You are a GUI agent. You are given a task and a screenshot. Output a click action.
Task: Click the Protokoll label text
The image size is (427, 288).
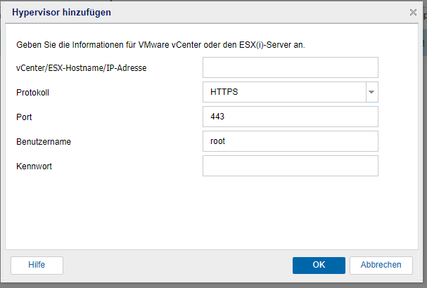(x=32, y=93)
